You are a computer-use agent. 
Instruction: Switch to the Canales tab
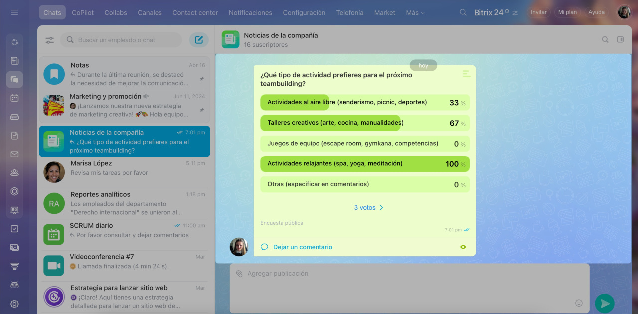click(x=150, y=12)
